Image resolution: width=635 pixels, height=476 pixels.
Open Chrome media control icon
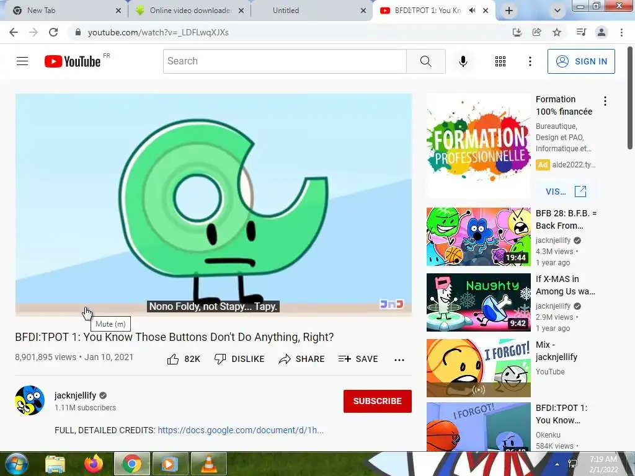click(x=581, y=32)
